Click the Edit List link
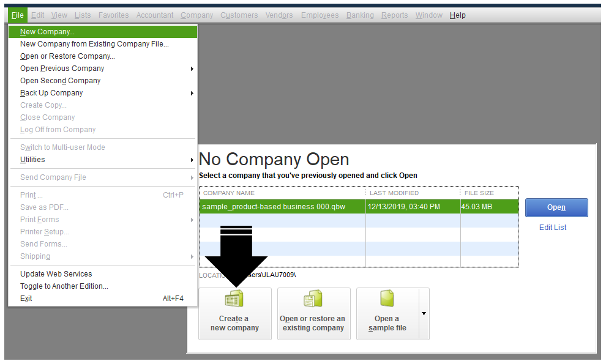Image resolution: width=606 pixels, height=364 pixels. (x=553, y=228)
